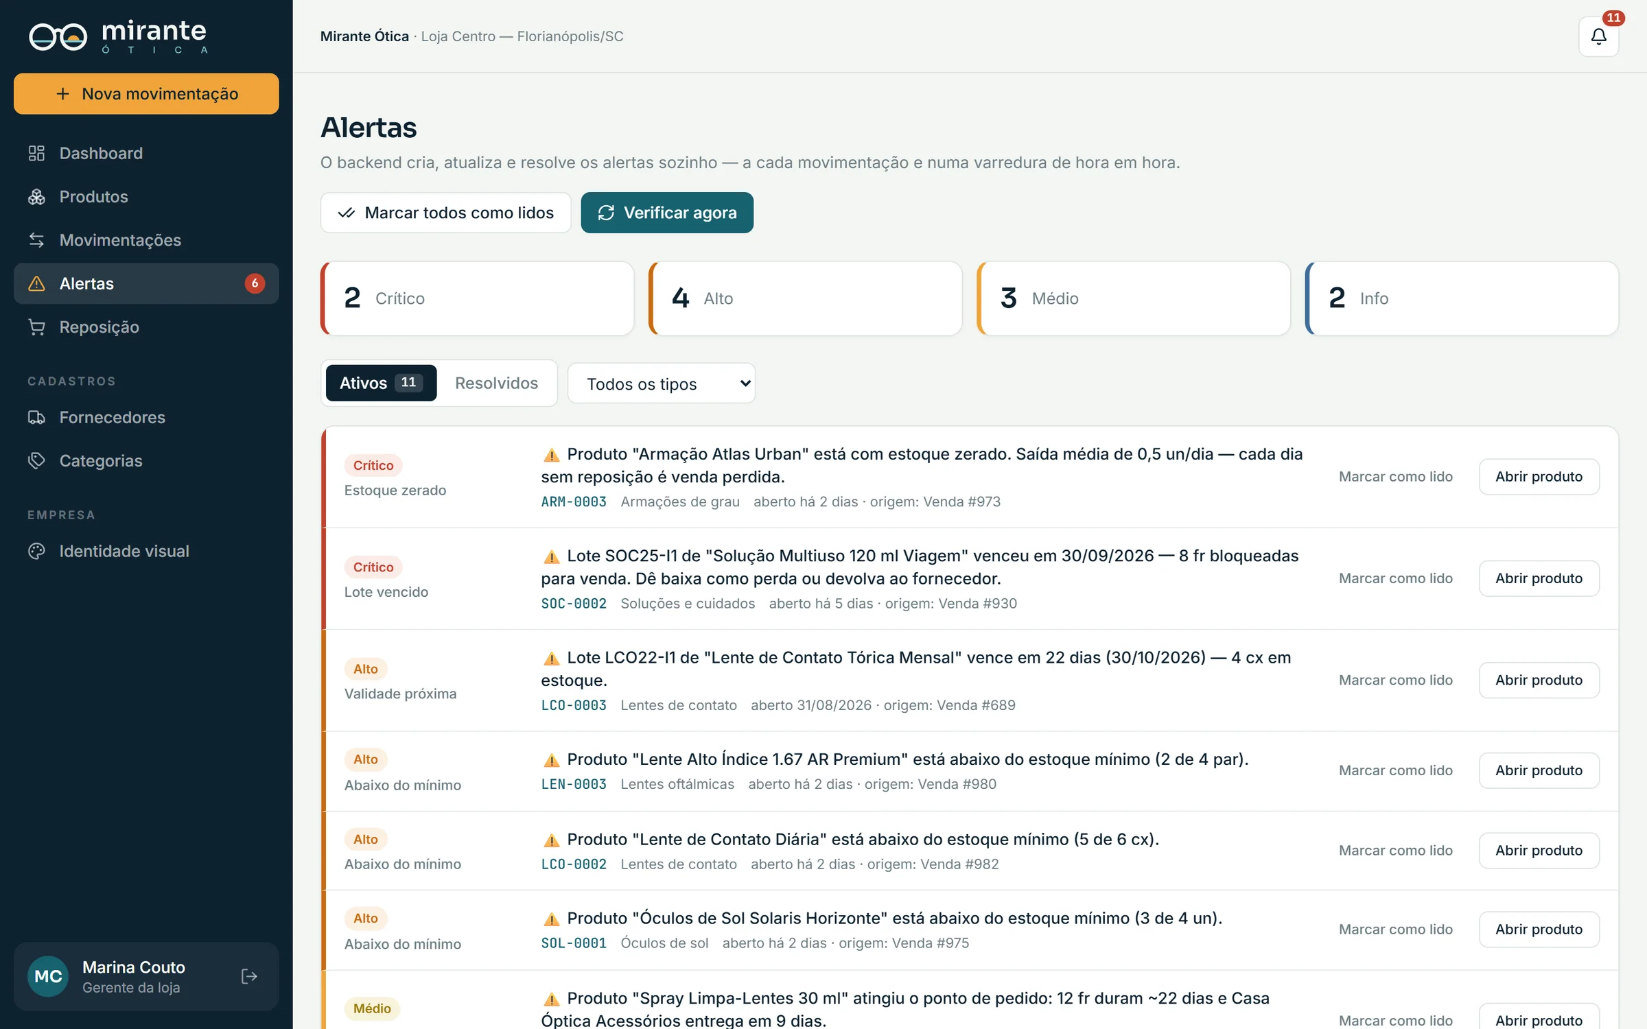Image resolution: width=1647 pixels, height=1029 pixels.
Task: Click warning icon on Lote SOC25-I1 alert
Action: click(551, 556)
